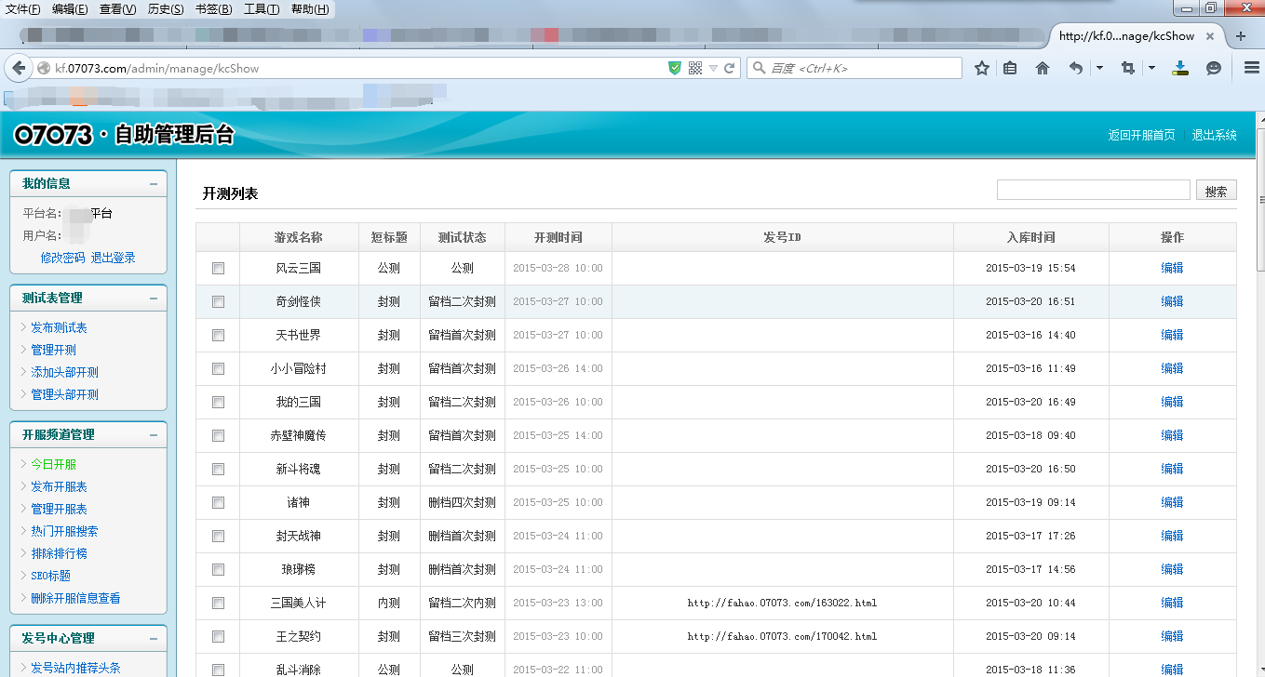Go to the browser home page
This screenshot has height=677, width=1265.
[1043, 68]
